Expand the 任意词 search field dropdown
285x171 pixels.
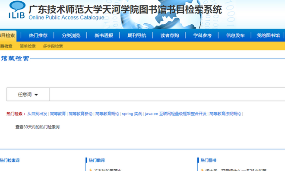click(x=28, y=94)
